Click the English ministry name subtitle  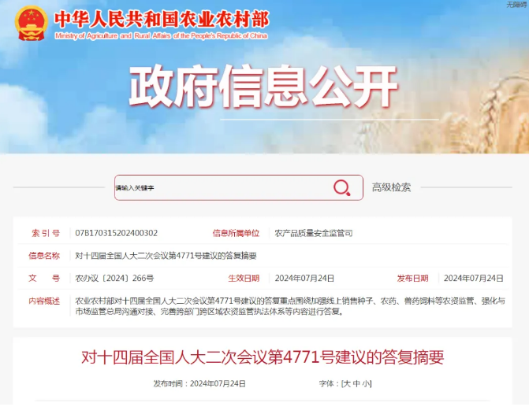pos(161,36)
